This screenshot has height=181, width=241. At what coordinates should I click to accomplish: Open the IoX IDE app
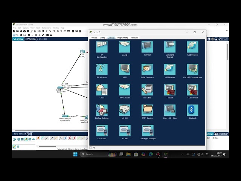pyautogui.click(x=125, y=110)
